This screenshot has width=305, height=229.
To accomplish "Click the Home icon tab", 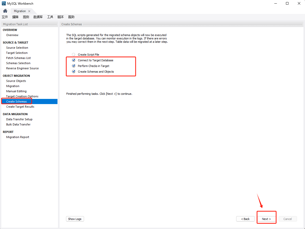I will 5,11.
